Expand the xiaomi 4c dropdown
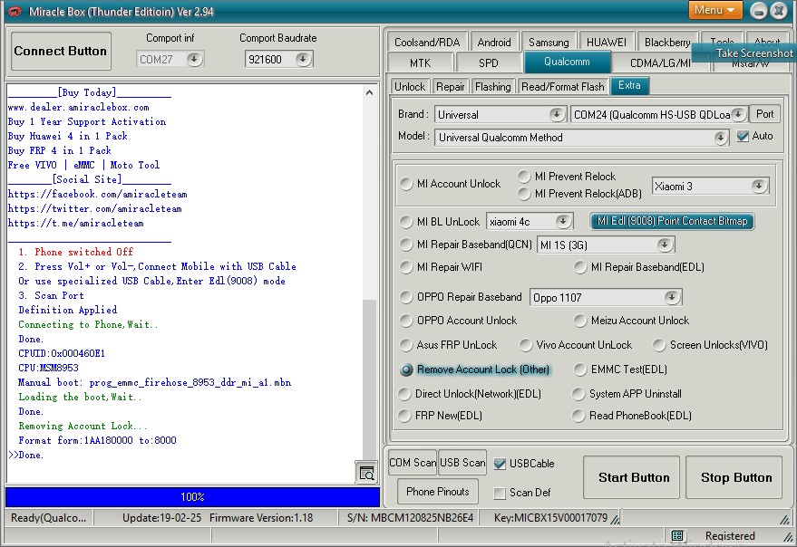 [563, 222]
